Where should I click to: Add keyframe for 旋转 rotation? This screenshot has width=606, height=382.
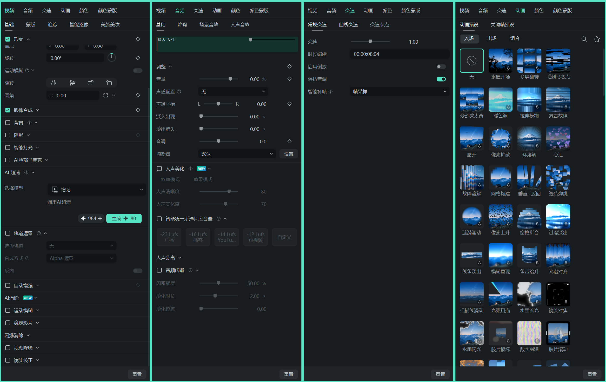point(138,58)
